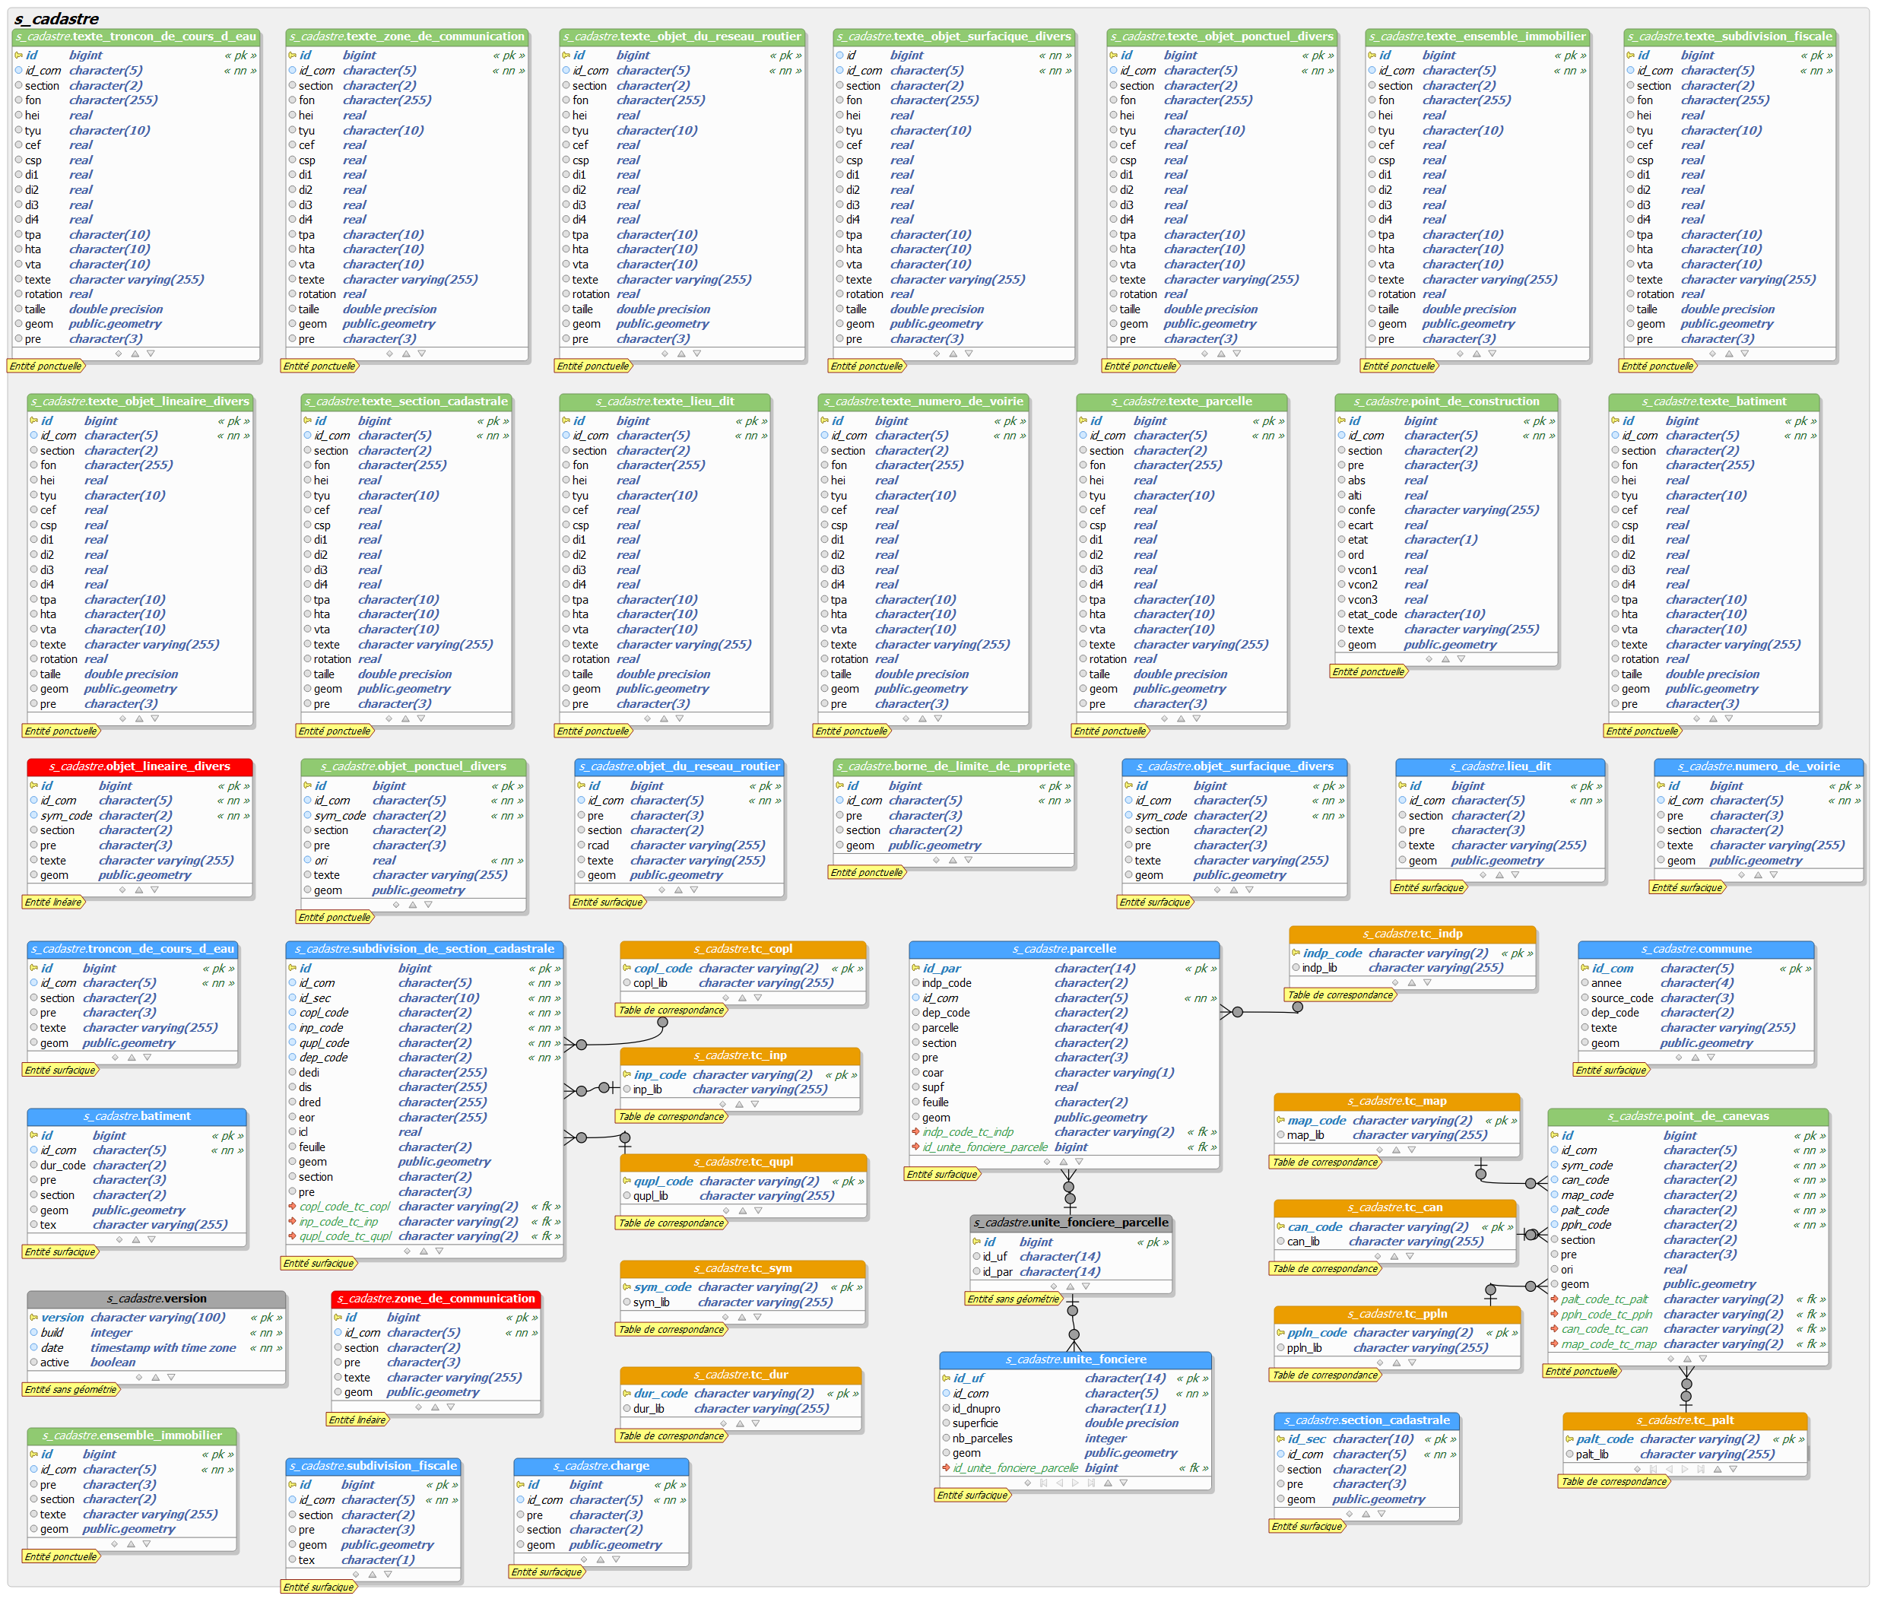Click 'Entité sans géométrie' tag under version table
Image resolution: width=1878 pixels, height=1602 pixels.
click(x=71, y=1389)
